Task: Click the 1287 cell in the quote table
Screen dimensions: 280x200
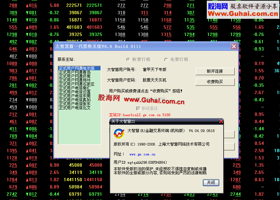Action: 235,180
